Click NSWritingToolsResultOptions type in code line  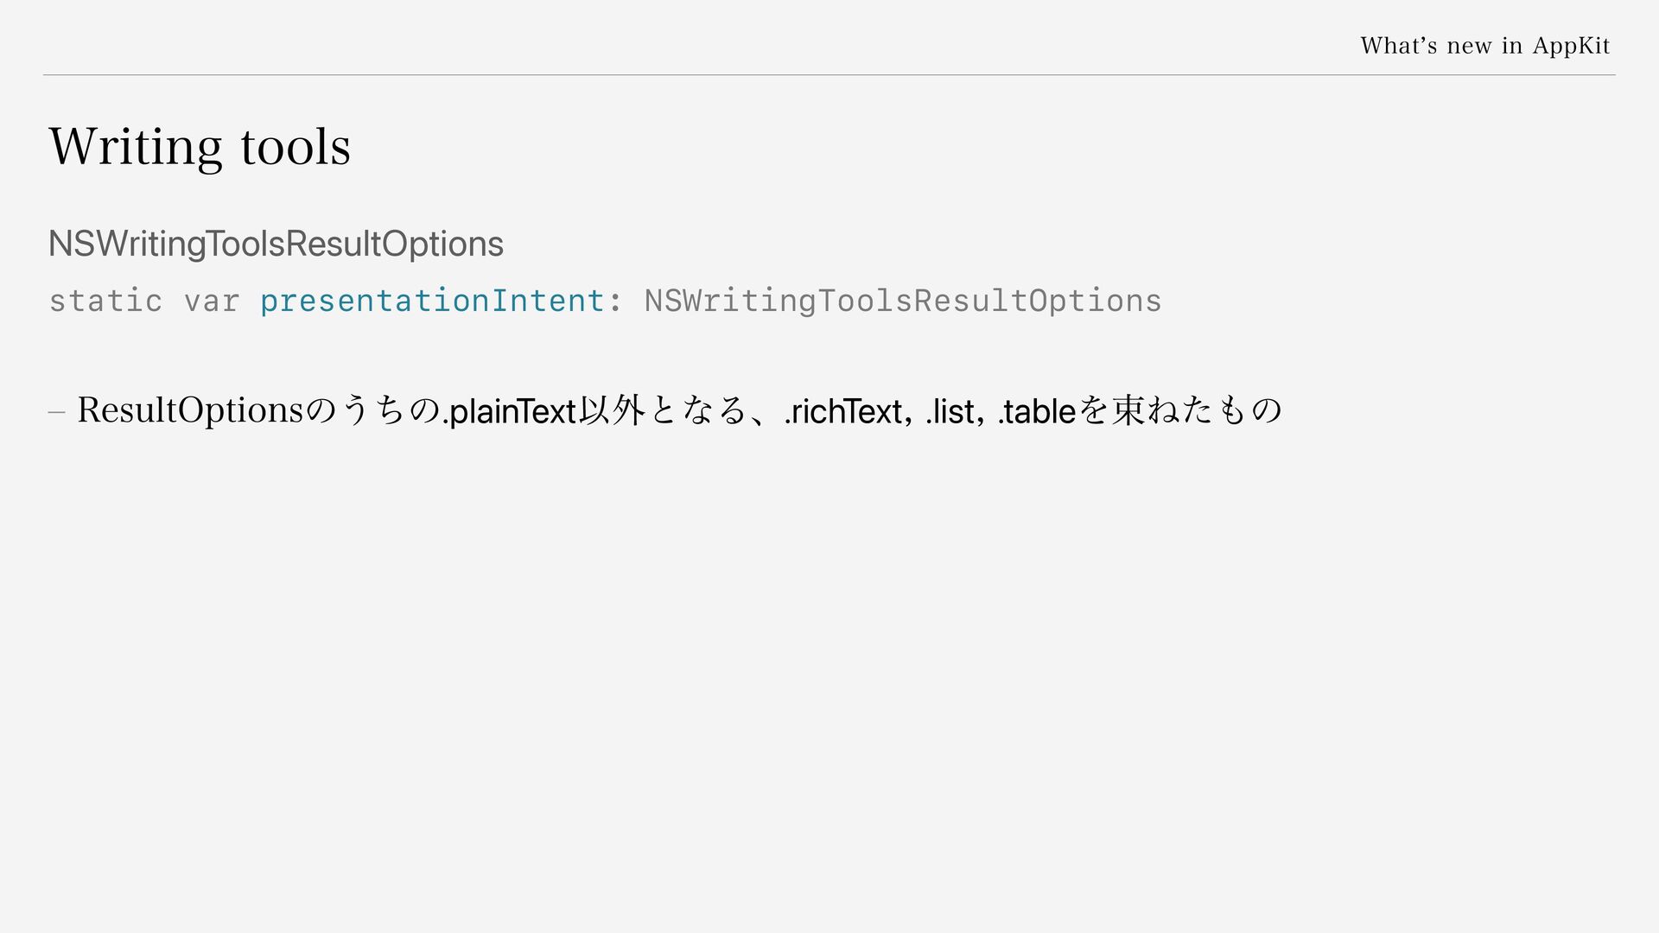coord(903,301)
